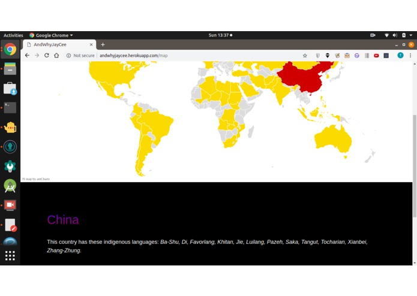
Task: Open the software installer bag icon in dock
Action: (x=10, y=89)
